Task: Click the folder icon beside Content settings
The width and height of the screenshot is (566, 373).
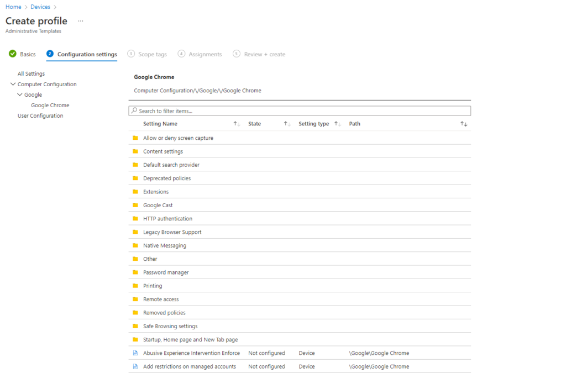Action: [x=135, y=151]
